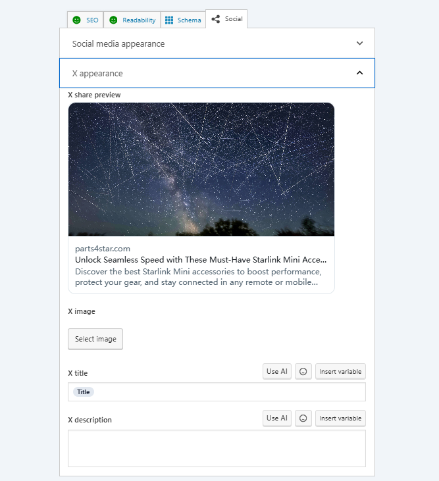Click the Select image button
This screenshot has height=481, width=439.
[x=95, y=339]
